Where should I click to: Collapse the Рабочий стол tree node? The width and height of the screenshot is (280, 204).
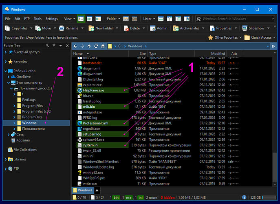click(6, 71)
